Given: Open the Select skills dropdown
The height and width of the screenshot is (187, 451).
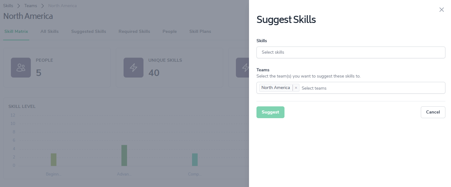Looking at the screenshot, I should click(350, 52).
